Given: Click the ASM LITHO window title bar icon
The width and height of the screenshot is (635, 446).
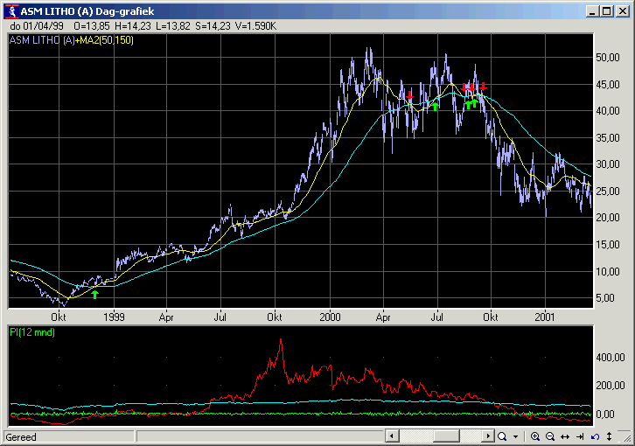Looking at the screenshot, I should (12, 11).
